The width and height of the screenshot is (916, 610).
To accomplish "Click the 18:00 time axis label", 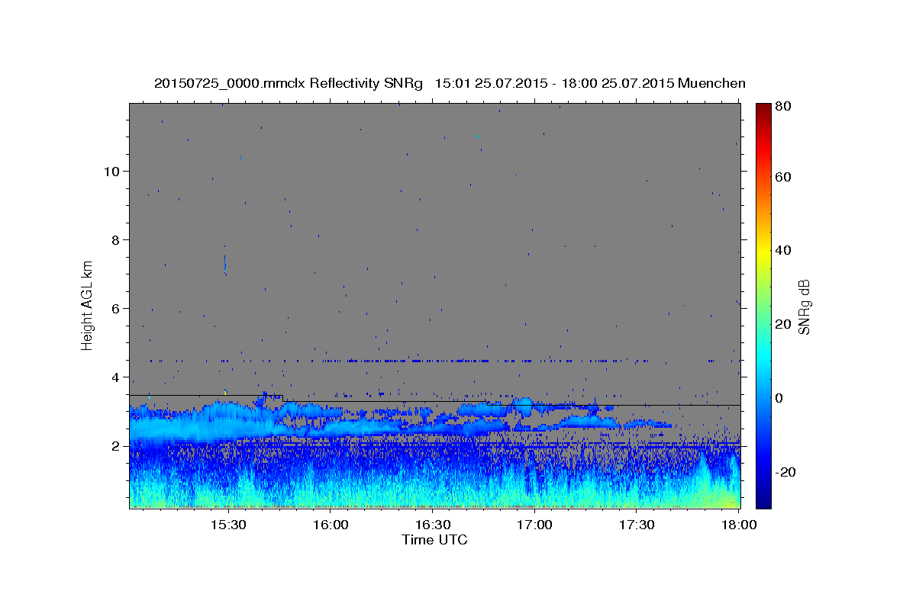I will [x=739, y=525].
